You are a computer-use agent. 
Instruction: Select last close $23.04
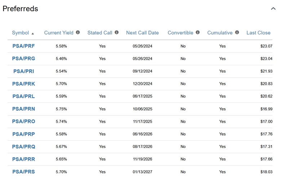[266, 59]
